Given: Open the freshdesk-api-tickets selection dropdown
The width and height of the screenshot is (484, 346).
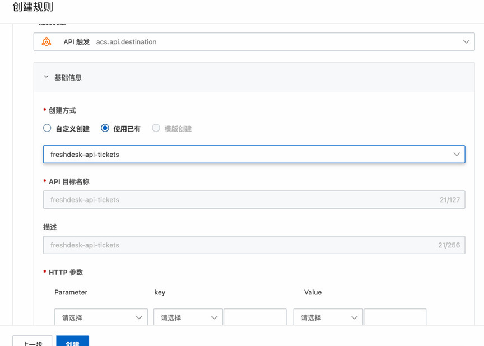Looking at the screenshot, I should 254,154.
